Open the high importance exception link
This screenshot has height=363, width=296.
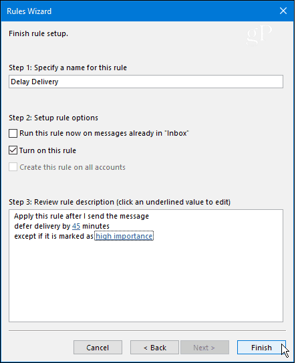(124, 236)
